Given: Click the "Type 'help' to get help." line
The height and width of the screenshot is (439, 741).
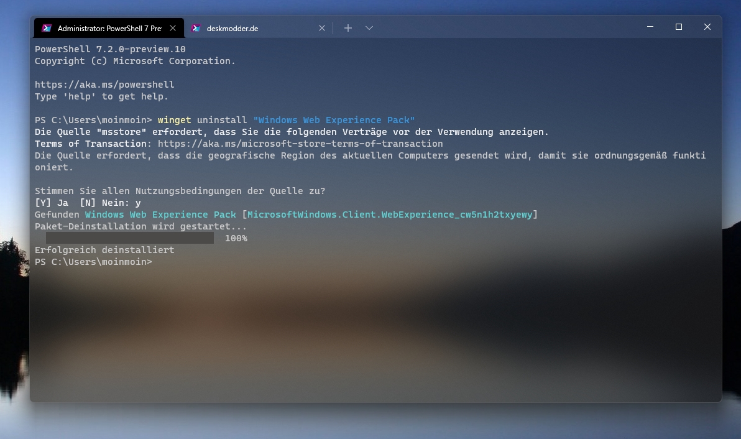Looking at the screenshot, I should [101, 96].
